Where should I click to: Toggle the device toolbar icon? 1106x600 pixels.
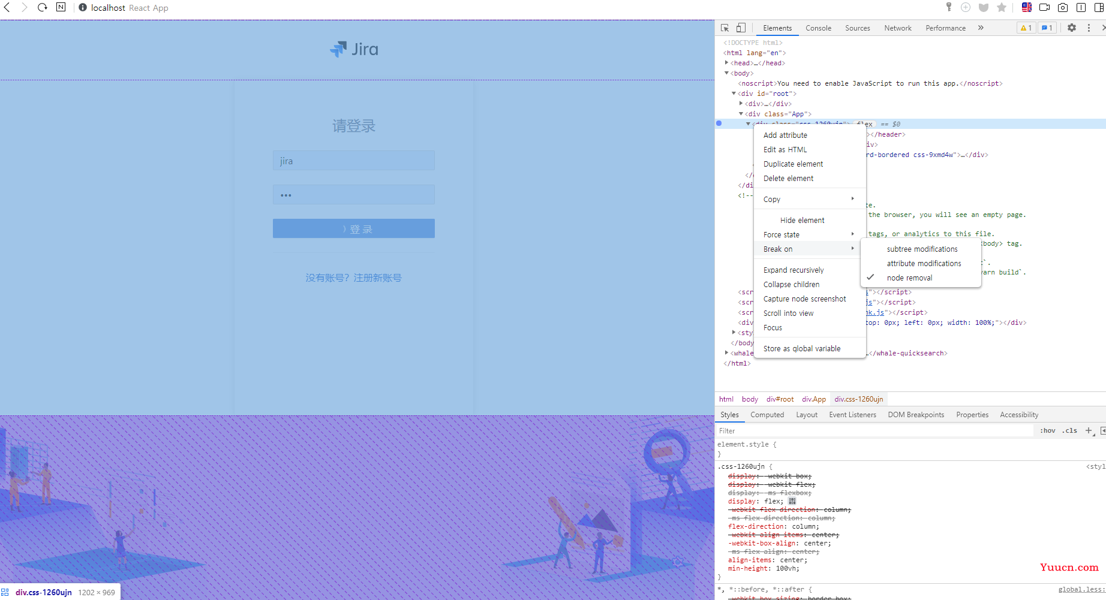(x=741, y=28)
